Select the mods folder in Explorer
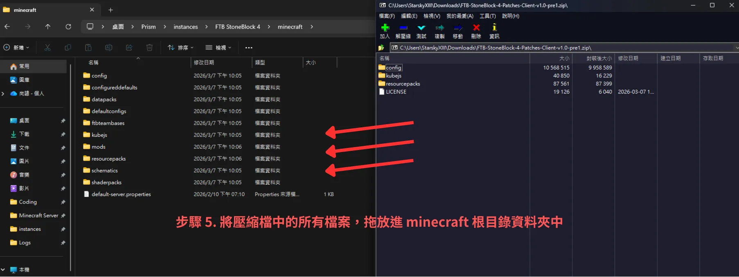This screenshot has width=739, height=277. pyautogui.click(x=98, y=147)
